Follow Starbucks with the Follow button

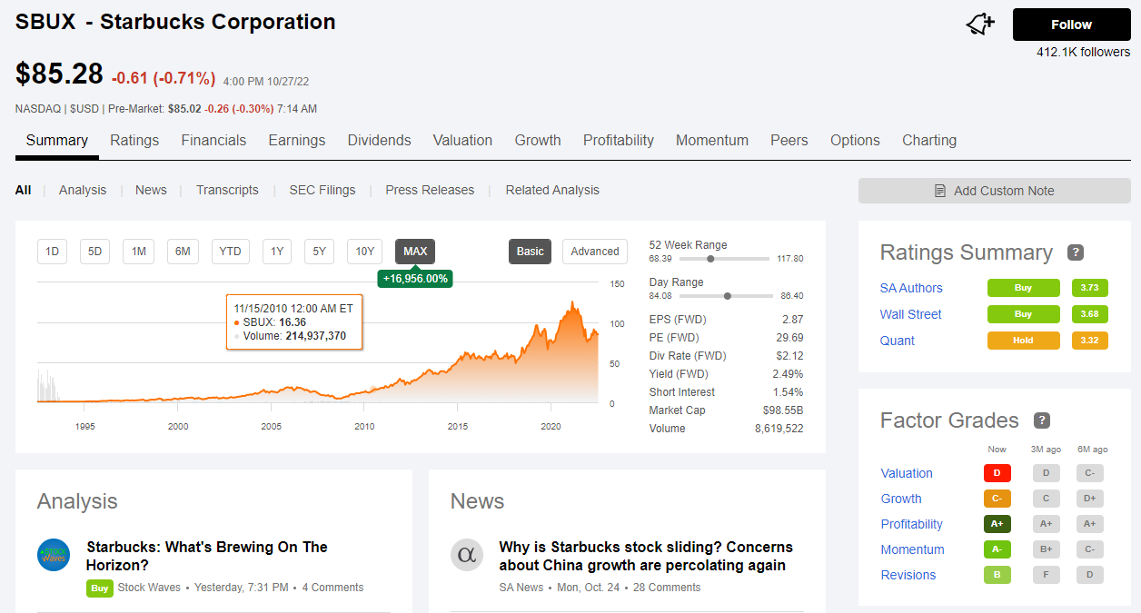click(x=1072, y=25)
